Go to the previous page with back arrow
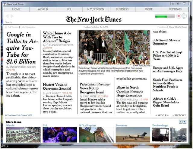This screenshot has height=149, width=193. [7, 16]
